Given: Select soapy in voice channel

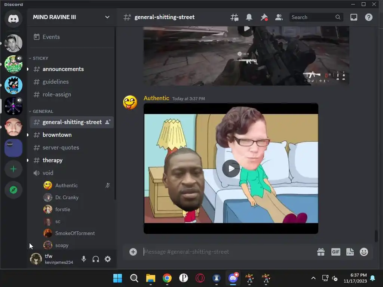Looking at the screenshot, I should pyautogui.click(x=77, y=245).
